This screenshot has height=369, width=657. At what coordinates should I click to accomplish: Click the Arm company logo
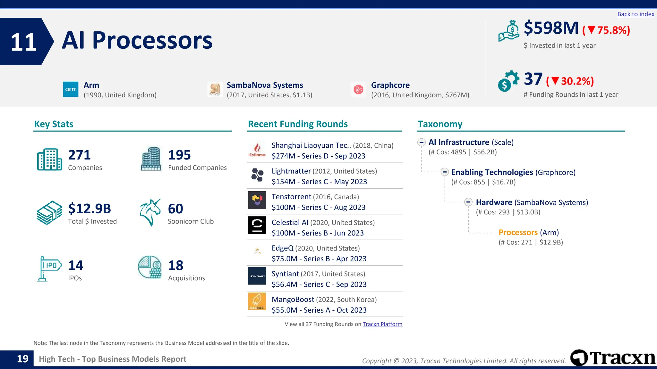[x=71, y=89]
